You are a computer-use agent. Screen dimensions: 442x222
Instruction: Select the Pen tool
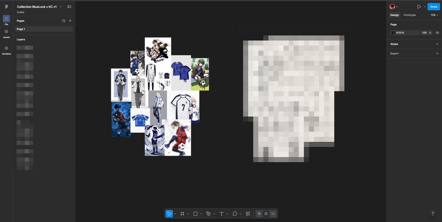[208, 214]
